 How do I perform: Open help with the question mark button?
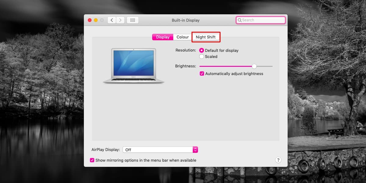click(278, 160)
